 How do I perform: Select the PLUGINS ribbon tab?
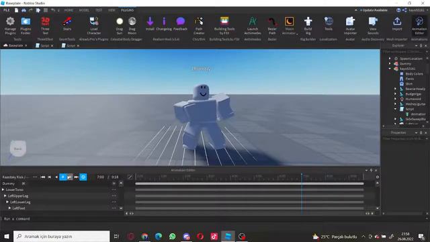coord(127,10)
